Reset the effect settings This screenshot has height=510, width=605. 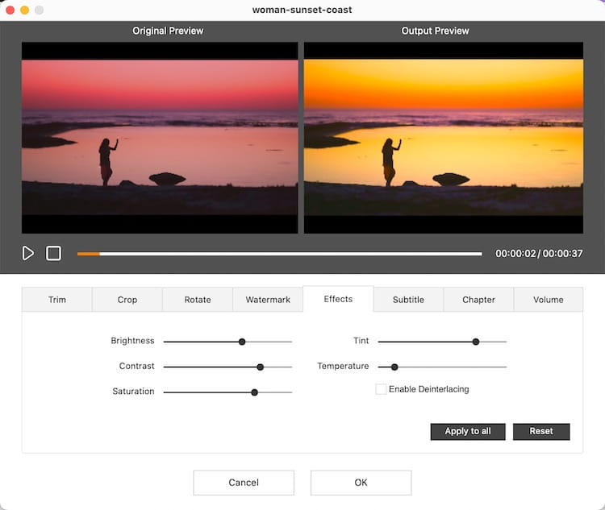541,431
